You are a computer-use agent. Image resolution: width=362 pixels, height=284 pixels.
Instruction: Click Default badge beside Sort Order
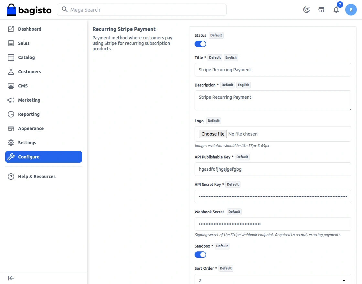coord(226,268)
